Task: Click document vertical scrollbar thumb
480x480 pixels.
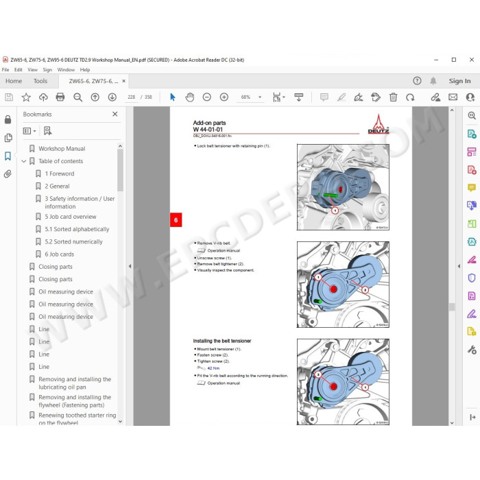Action: [452, 307]
